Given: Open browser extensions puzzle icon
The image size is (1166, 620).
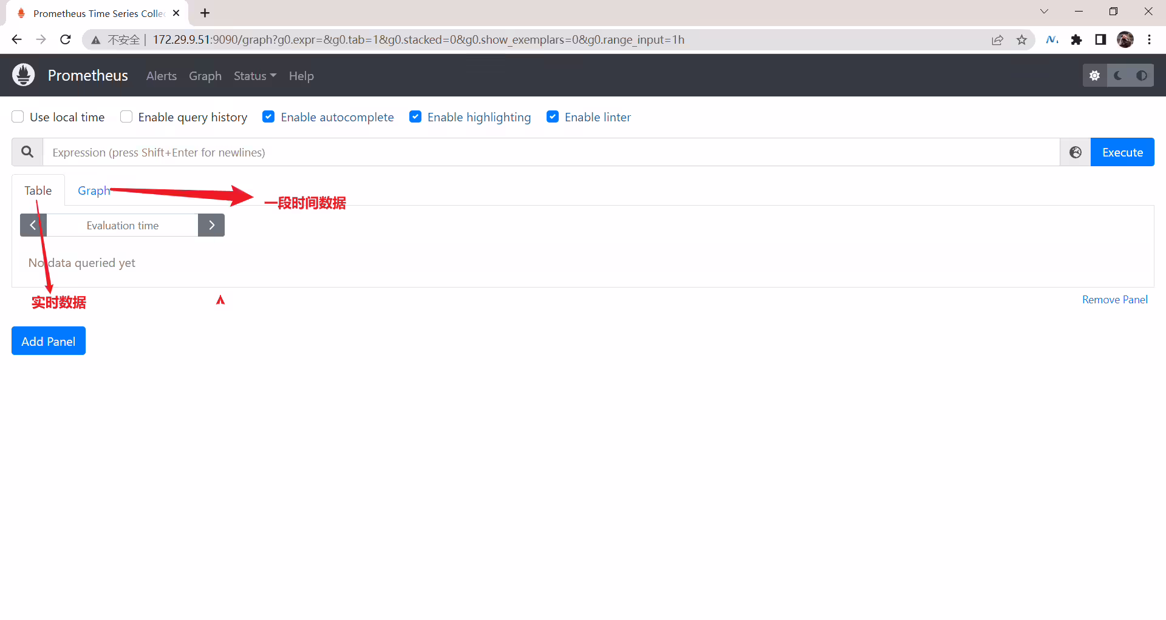Looking at the screenshot, I should tap(1076, 40).
